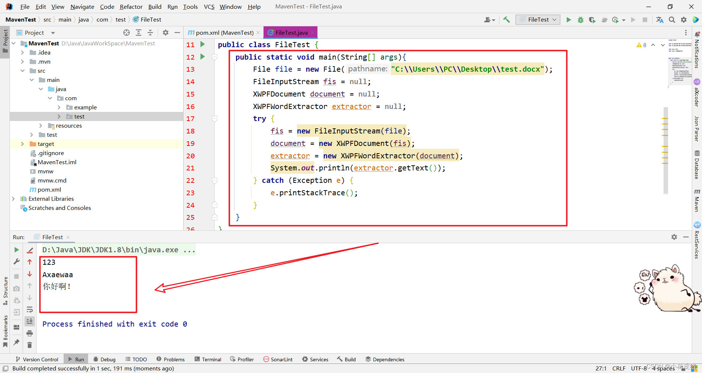The width and height of the screenshot is (702, 373).
Task: Toggle scroll to end in console
Action: (x=30, y=321)
